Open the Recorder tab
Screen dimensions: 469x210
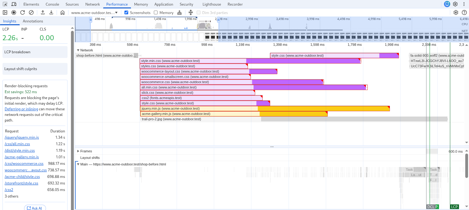235,4
